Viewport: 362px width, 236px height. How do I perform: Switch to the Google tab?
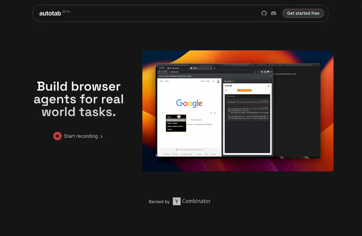tap(194, 68)
